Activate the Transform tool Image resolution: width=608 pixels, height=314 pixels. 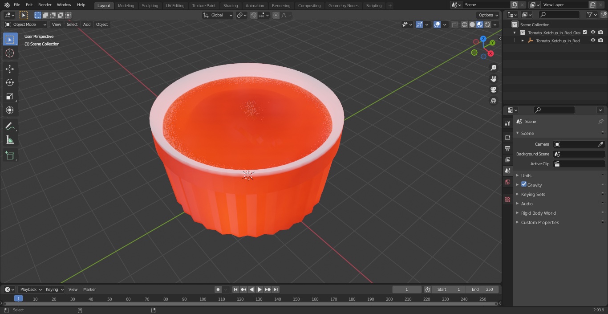[x=10, y=110]
